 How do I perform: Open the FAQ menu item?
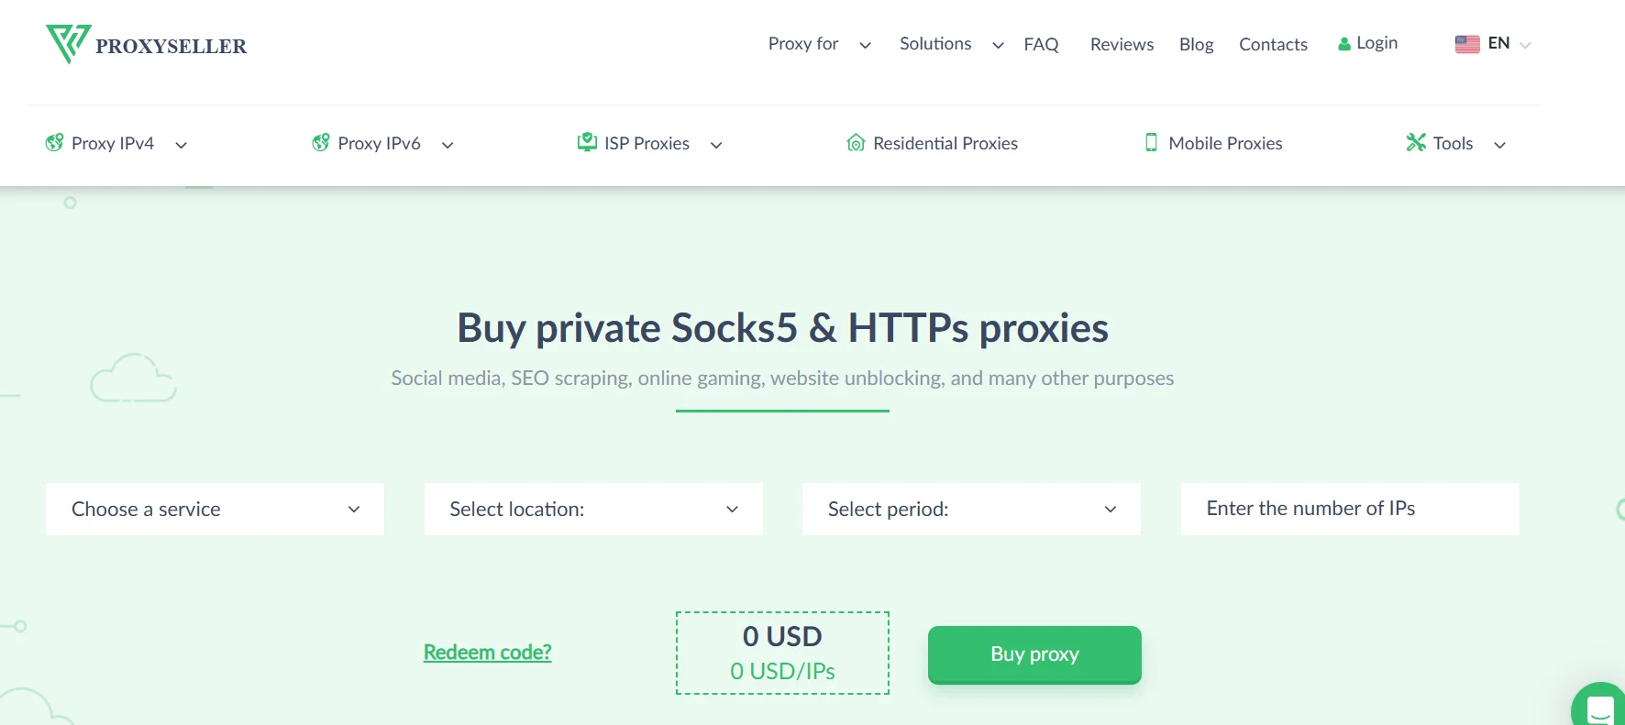click(x=1041, y=43)
